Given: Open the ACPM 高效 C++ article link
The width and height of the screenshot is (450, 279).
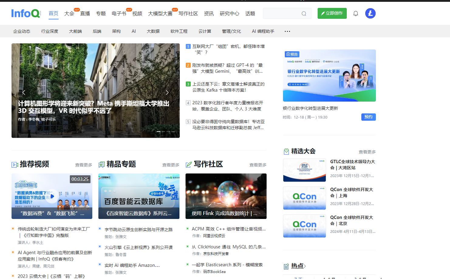Looking at the screenshot, I should 229,229.
